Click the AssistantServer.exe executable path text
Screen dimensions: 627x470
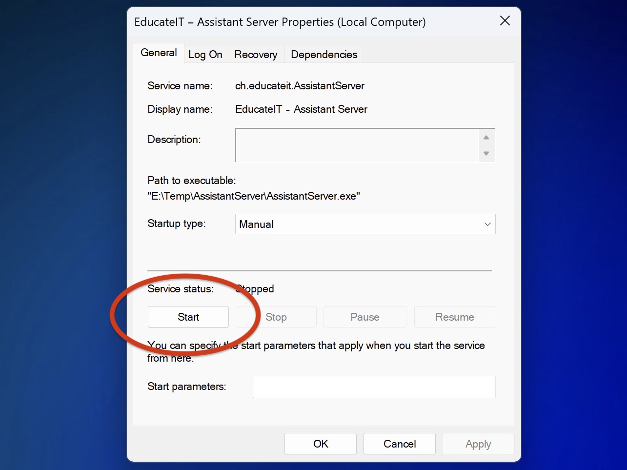tap(254, 196)
